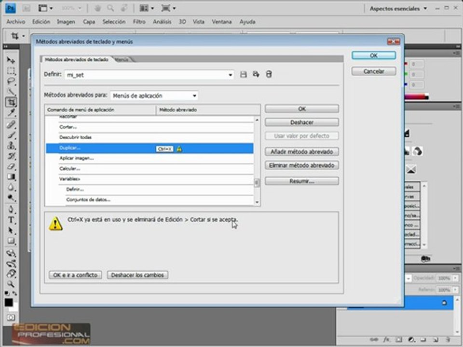Click Añadir método abreviado button
This screenshot has width=463, height=347.
(302, 152)
